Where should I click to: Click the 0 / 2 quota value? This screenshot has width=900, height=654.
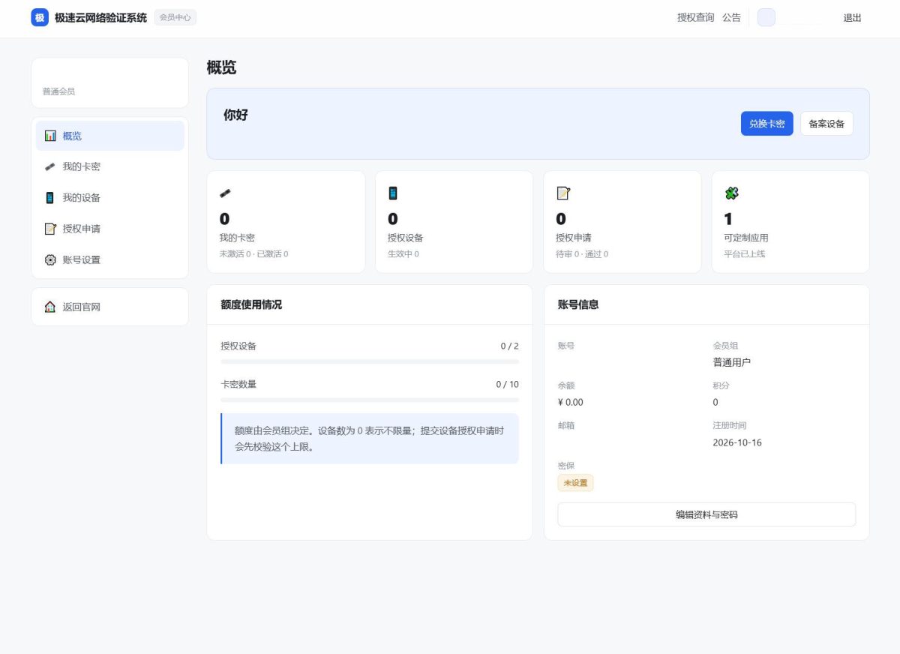[510, 346]
